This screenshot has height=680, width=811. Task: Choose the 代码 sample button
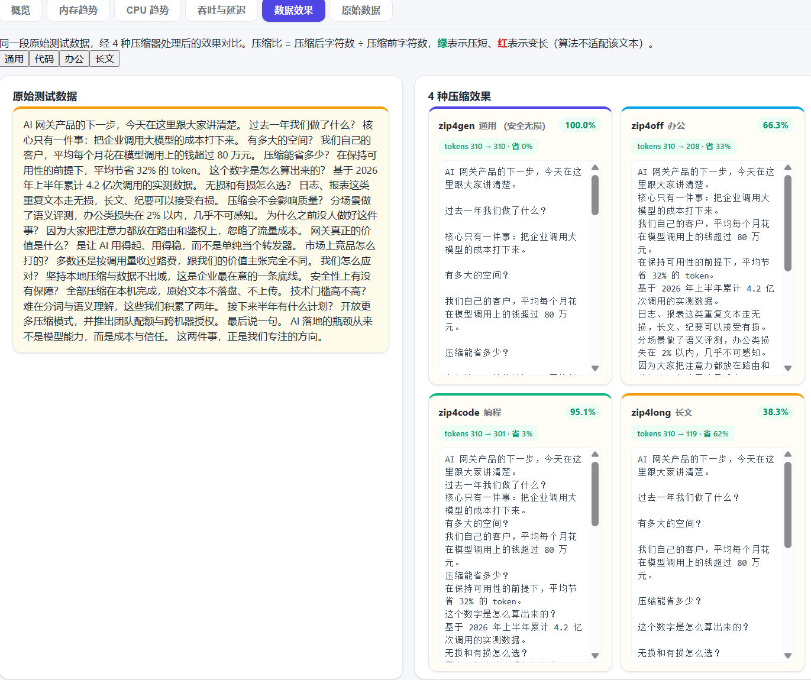pyautogui.click(x=44, y=59)
